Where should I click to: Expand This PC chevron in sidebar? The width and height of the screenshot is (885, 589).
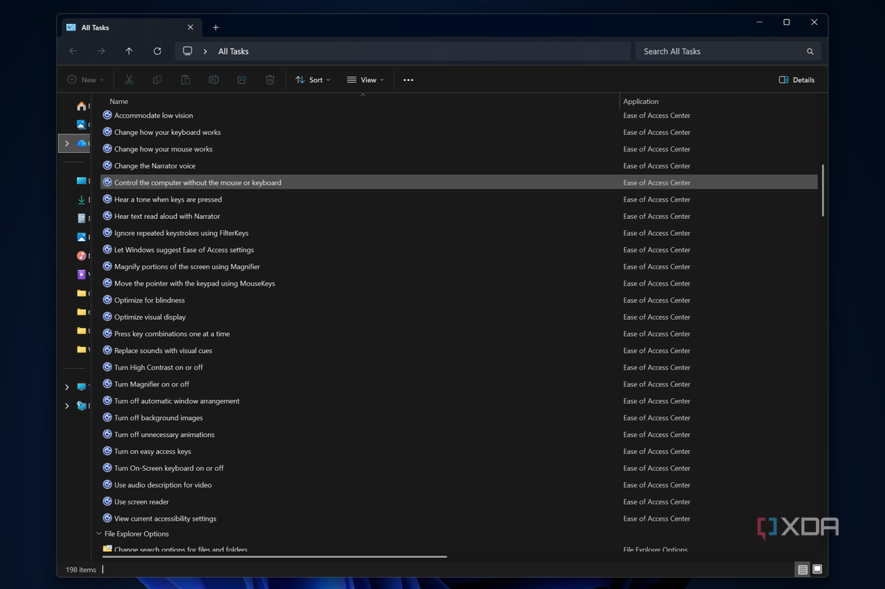(x=67, y=387)
